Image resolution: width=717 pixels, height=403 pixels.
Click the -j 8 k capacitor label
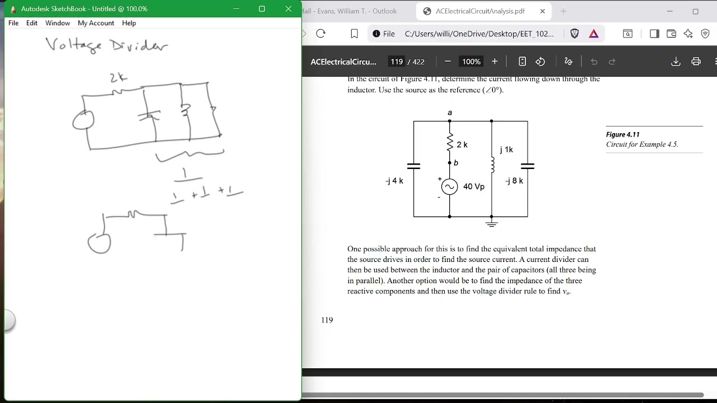[514, 181]
